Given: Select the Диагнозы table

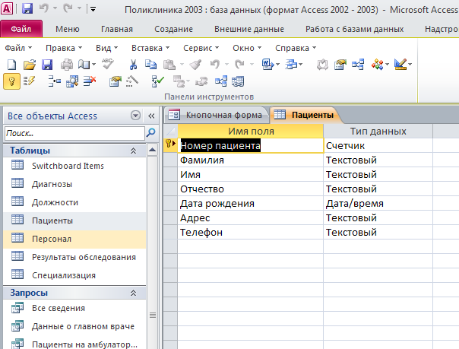Looking at the screenshot, I should [x=74, y=184].
